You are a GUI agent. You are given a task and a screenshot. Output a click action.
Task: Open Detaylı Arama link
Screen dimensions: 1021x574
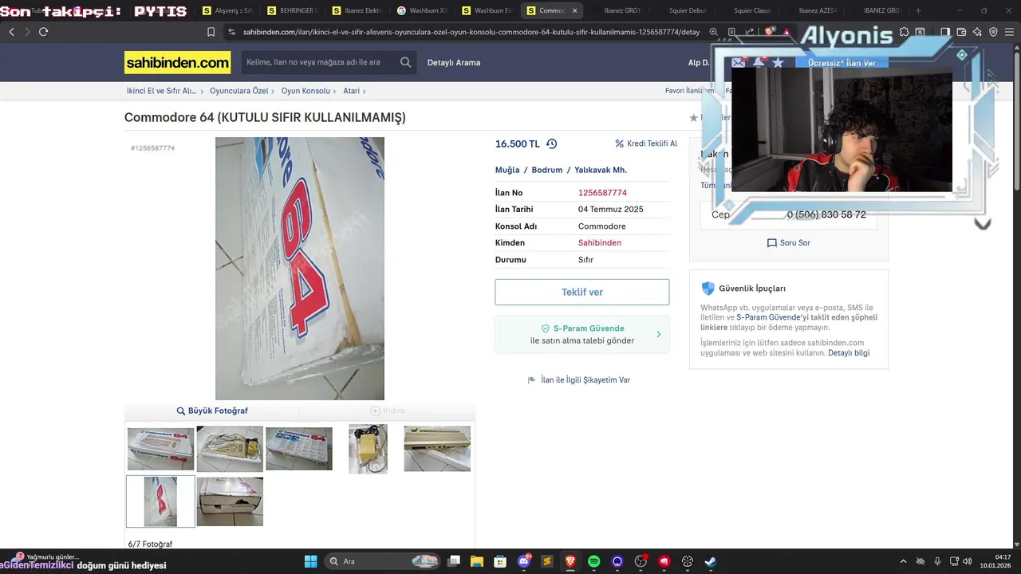pyautogui.click(x=454, y=62)
